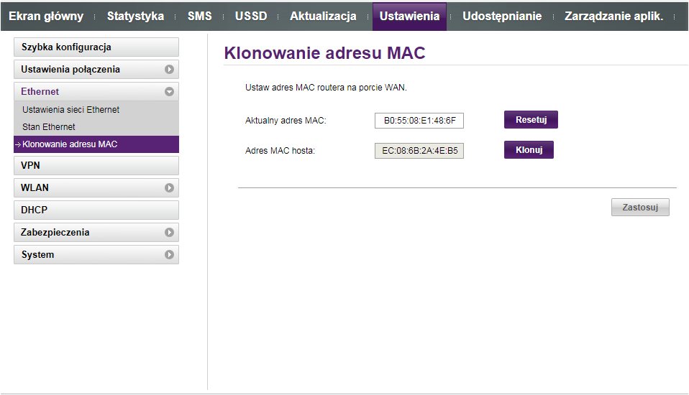
Task: Select Stan Ethernet in sidebar
Action: click(x=49, y=127)
